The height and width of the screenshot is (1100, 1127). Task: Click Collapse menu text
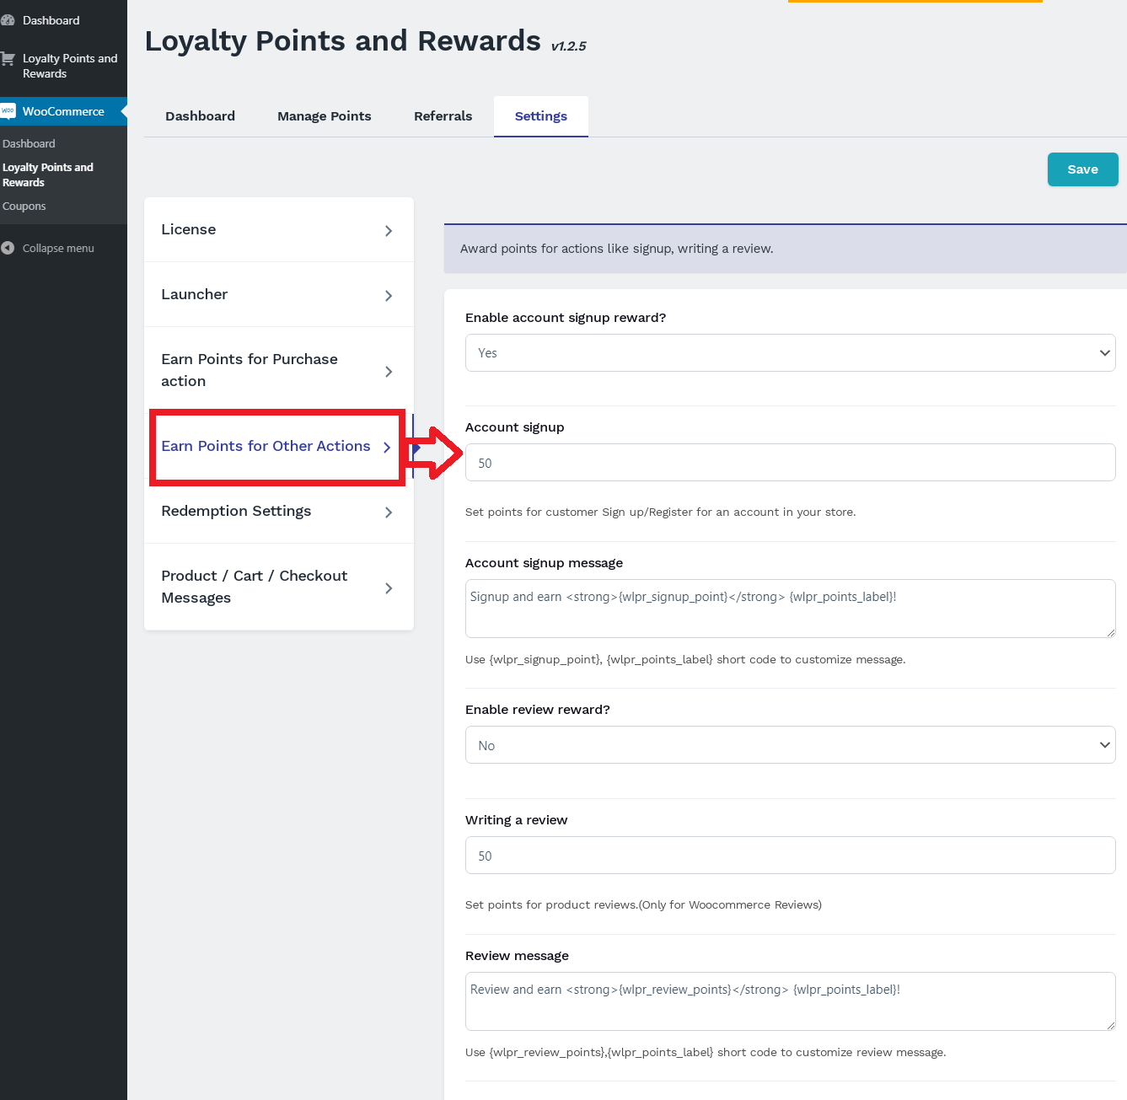point(58,248)
